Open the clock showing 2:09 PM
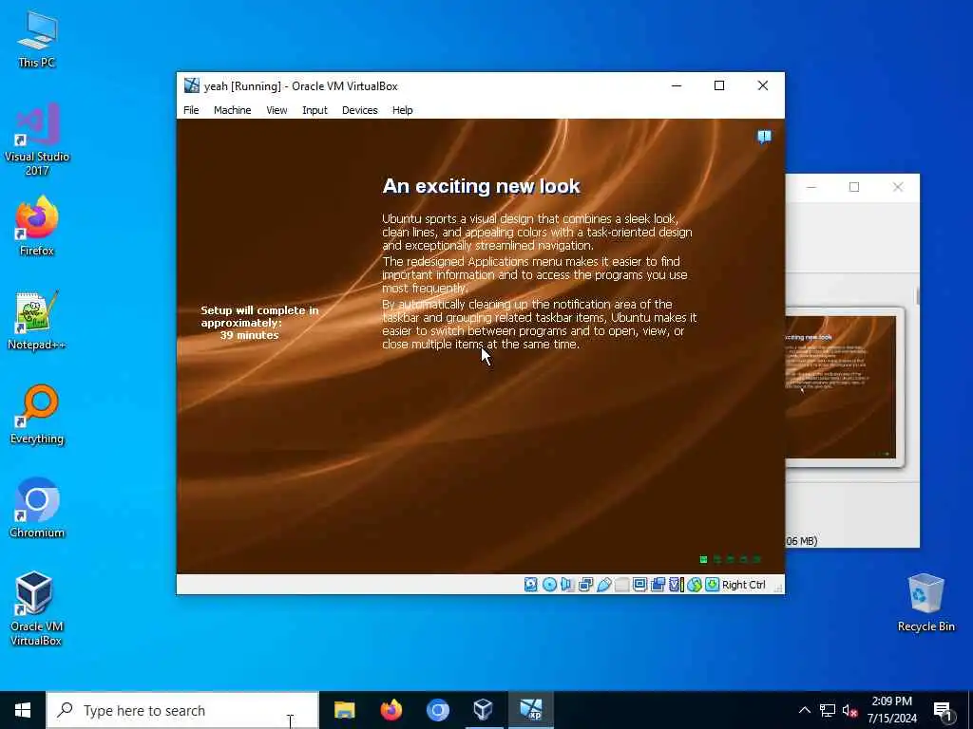The height and width of the screenshot is (729, 973). tap(891, 710)
